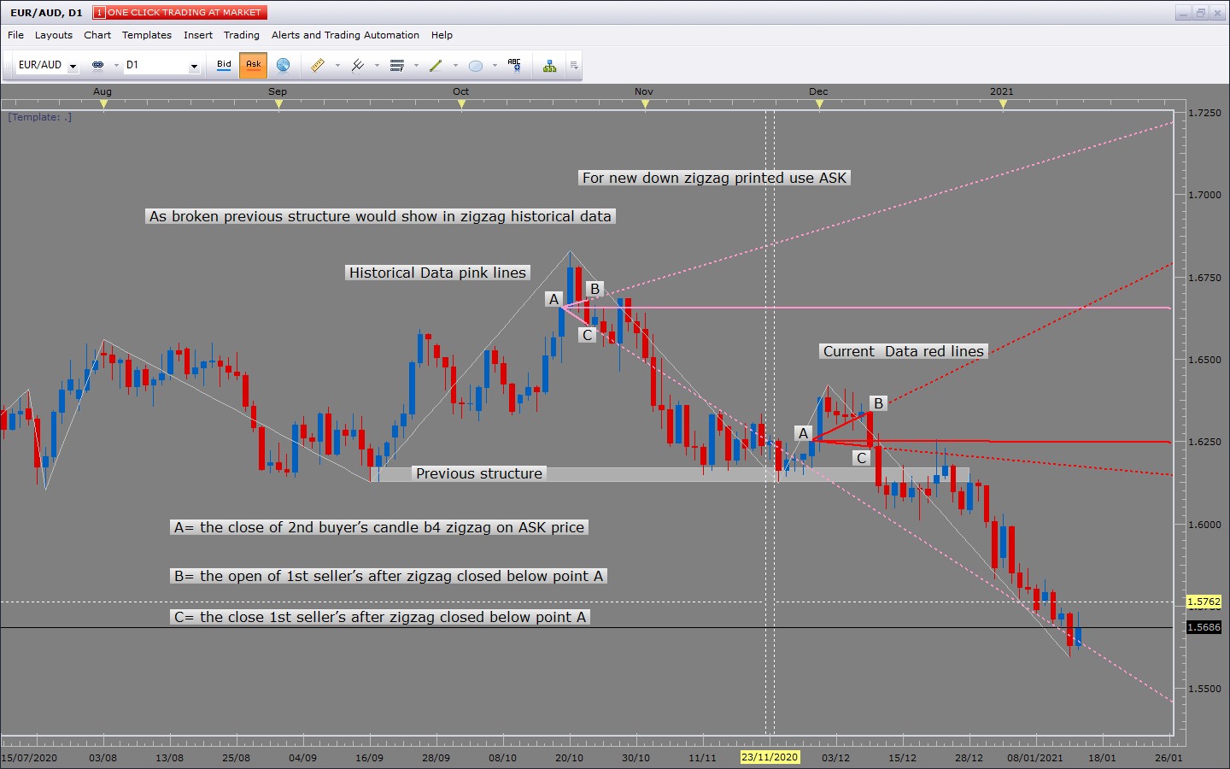
Task: Click the 08/01/2021 date axis label
Action: point(1035,758)
